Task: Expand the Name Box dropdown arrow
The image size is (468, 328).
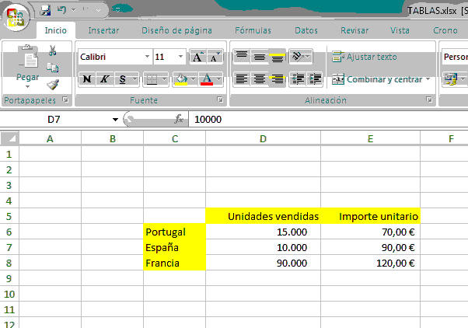Action: pos(115,120)
